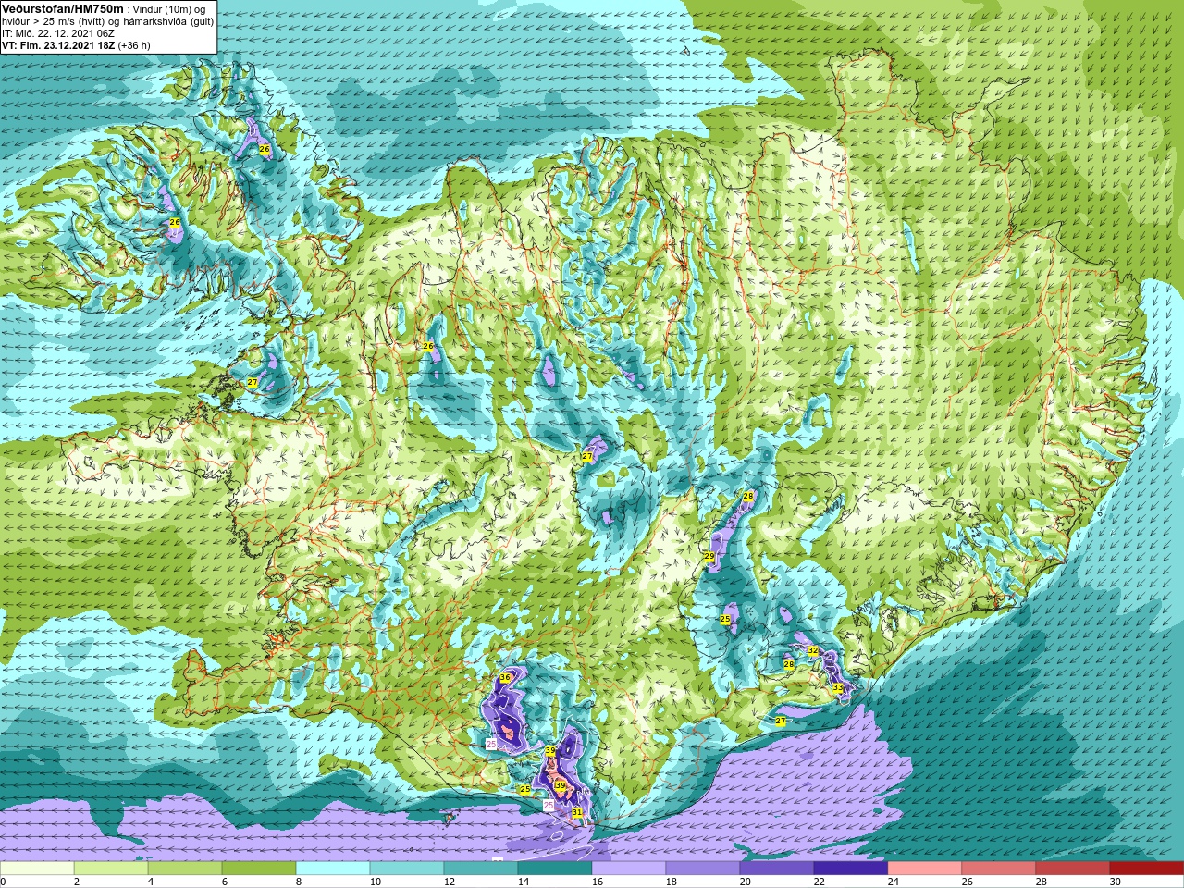Pick the medium teal 12–14 legend swatch
1184x888 pixels.
tap(481, 869)
